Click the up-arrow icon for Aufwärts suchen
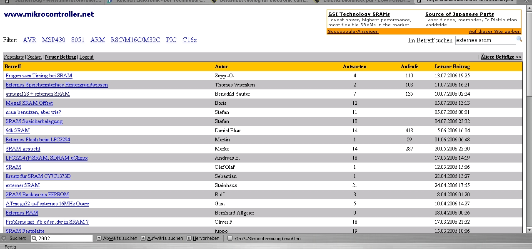Viewport: 532px width, 249px height. [143, 238]
